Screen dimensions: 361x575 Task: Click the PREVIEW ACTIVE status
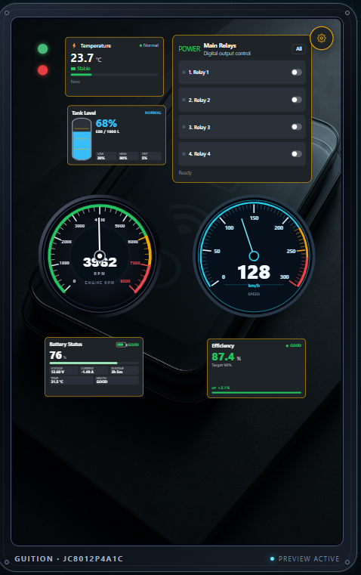(309, 559)
